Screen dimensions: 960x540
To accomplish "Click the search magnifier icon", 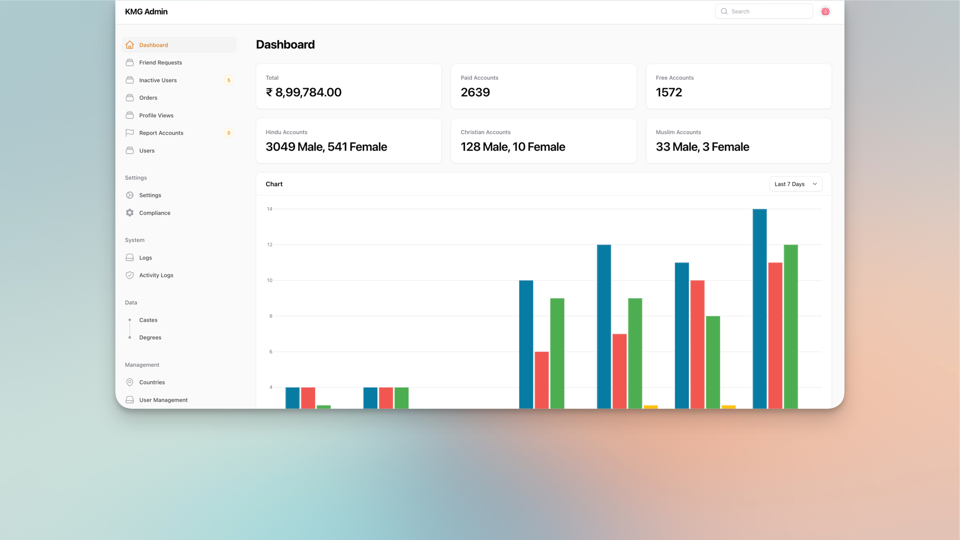I will 724,11.
